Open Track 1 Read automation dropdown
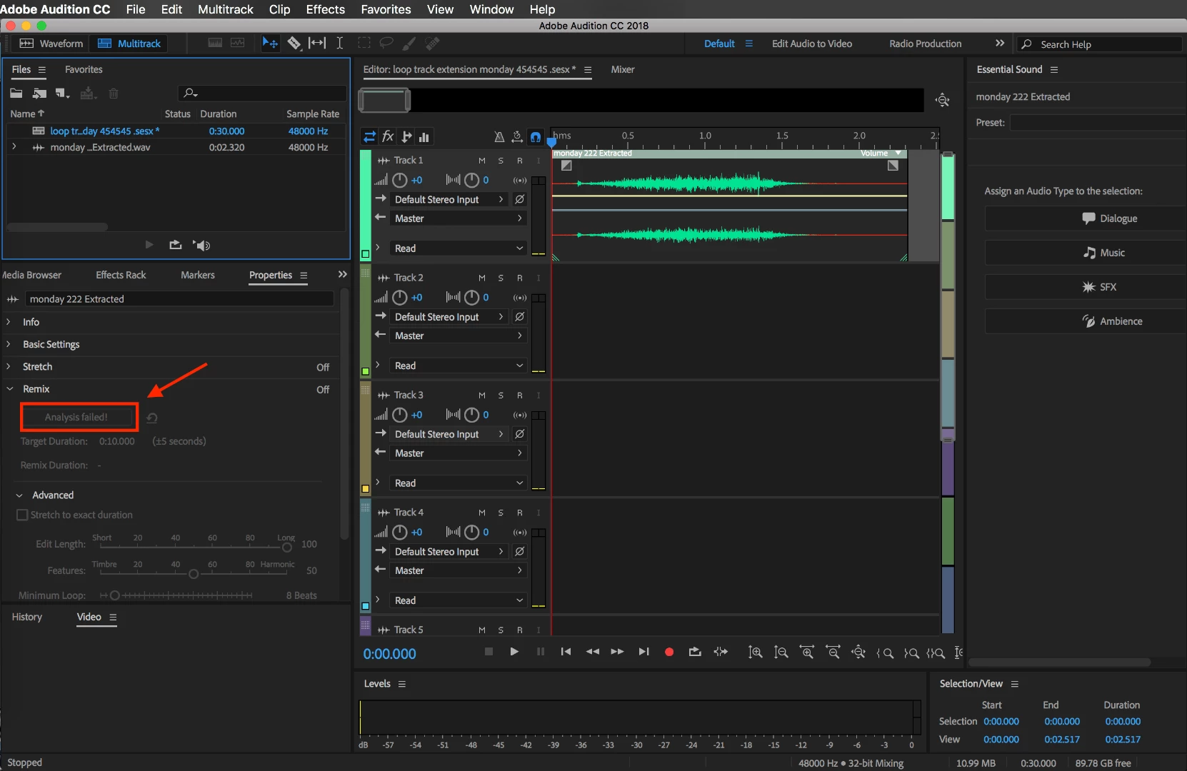1187x771 pixels. point(458,248)
